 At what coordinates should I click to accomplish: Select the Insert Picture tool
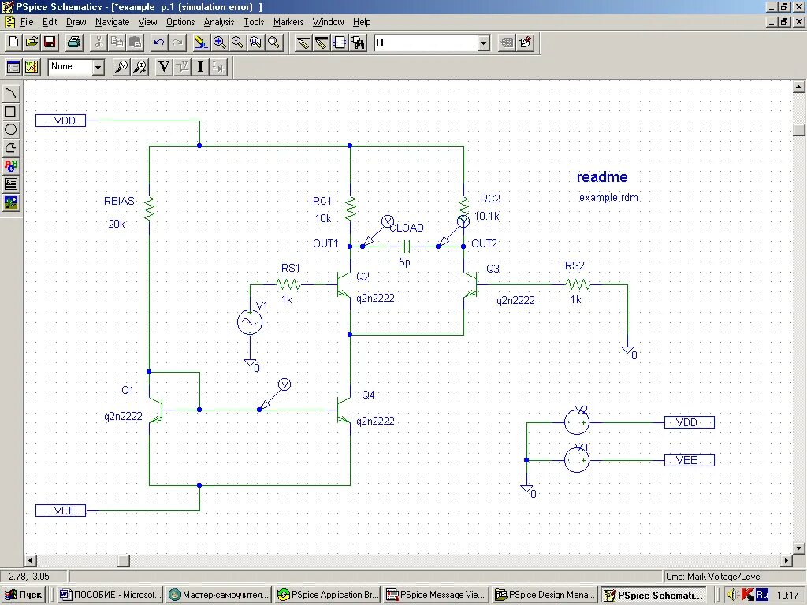click(11, 202)
